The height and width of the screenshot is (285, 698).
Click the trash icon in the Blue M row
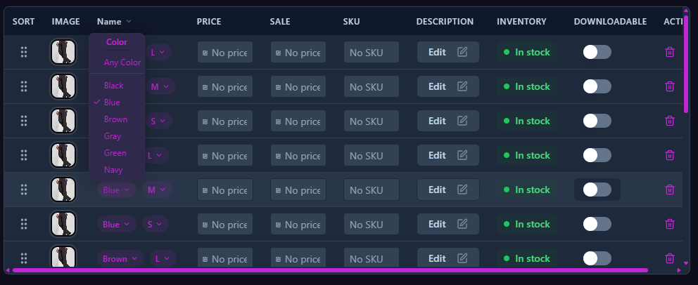[670, 190]
